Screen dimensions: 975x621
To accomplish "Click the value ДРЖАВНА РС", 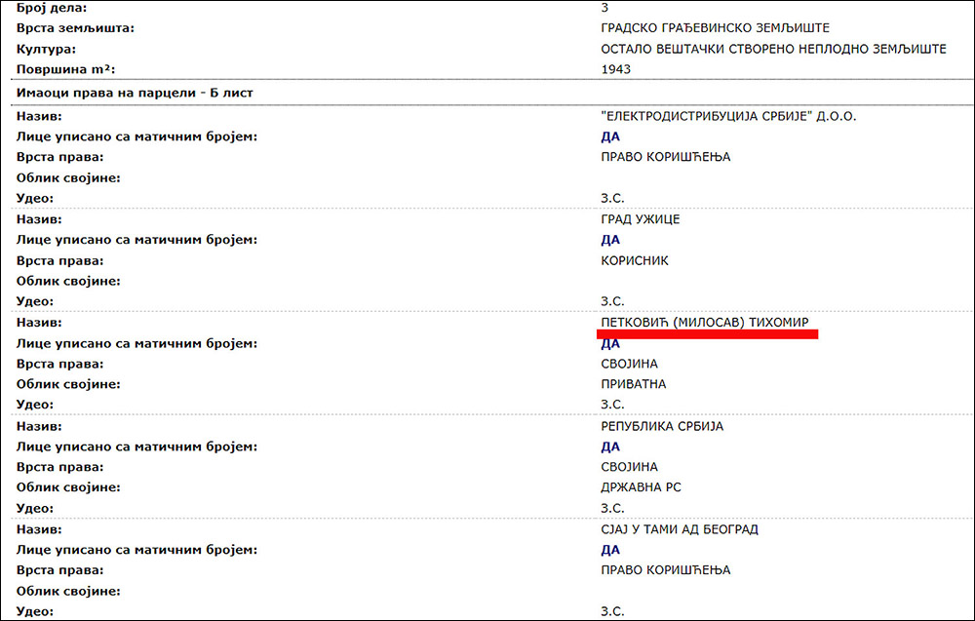I will pos(641,487).
